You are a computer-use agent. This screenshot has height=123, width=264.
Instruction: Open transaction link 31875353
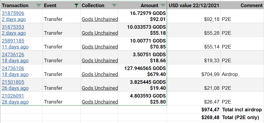click(13, 27)
